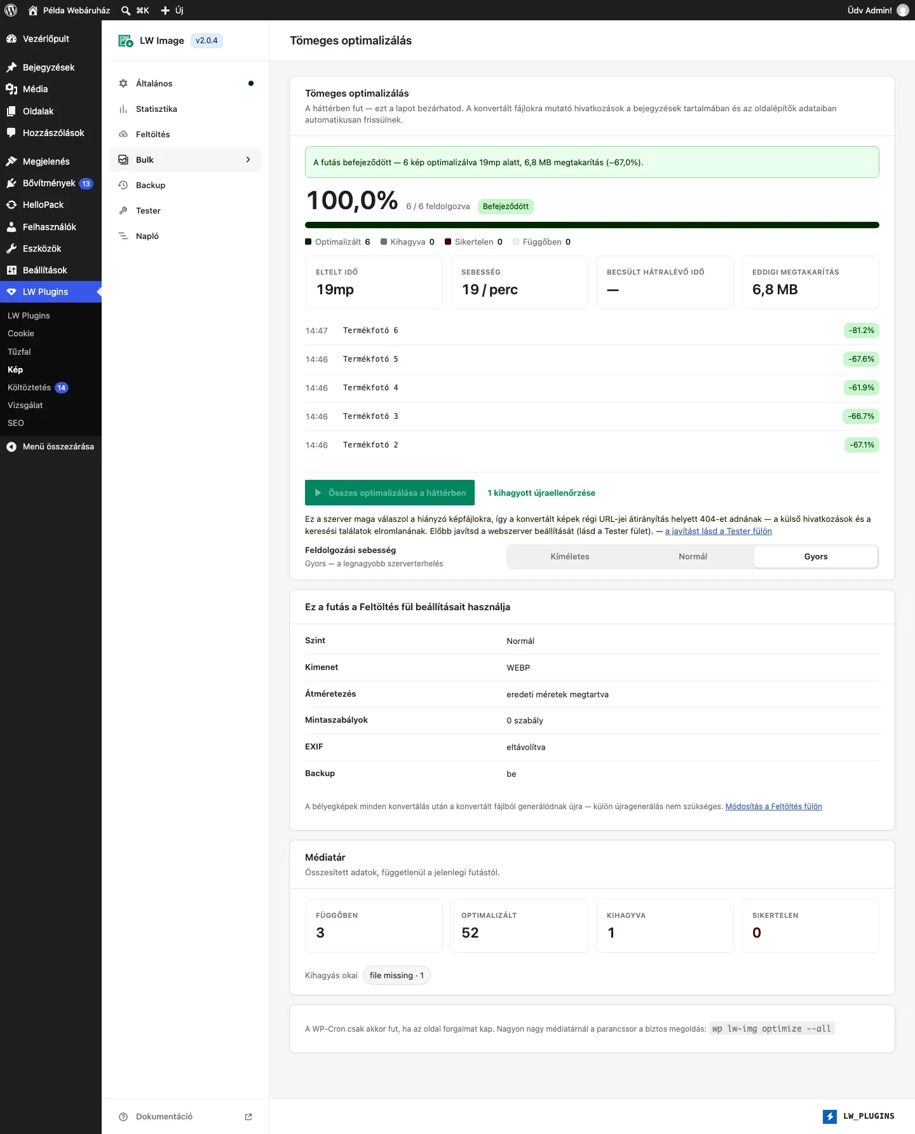Open the Tester tab
The image size is (915, 1134).
[x=186, y=210]
